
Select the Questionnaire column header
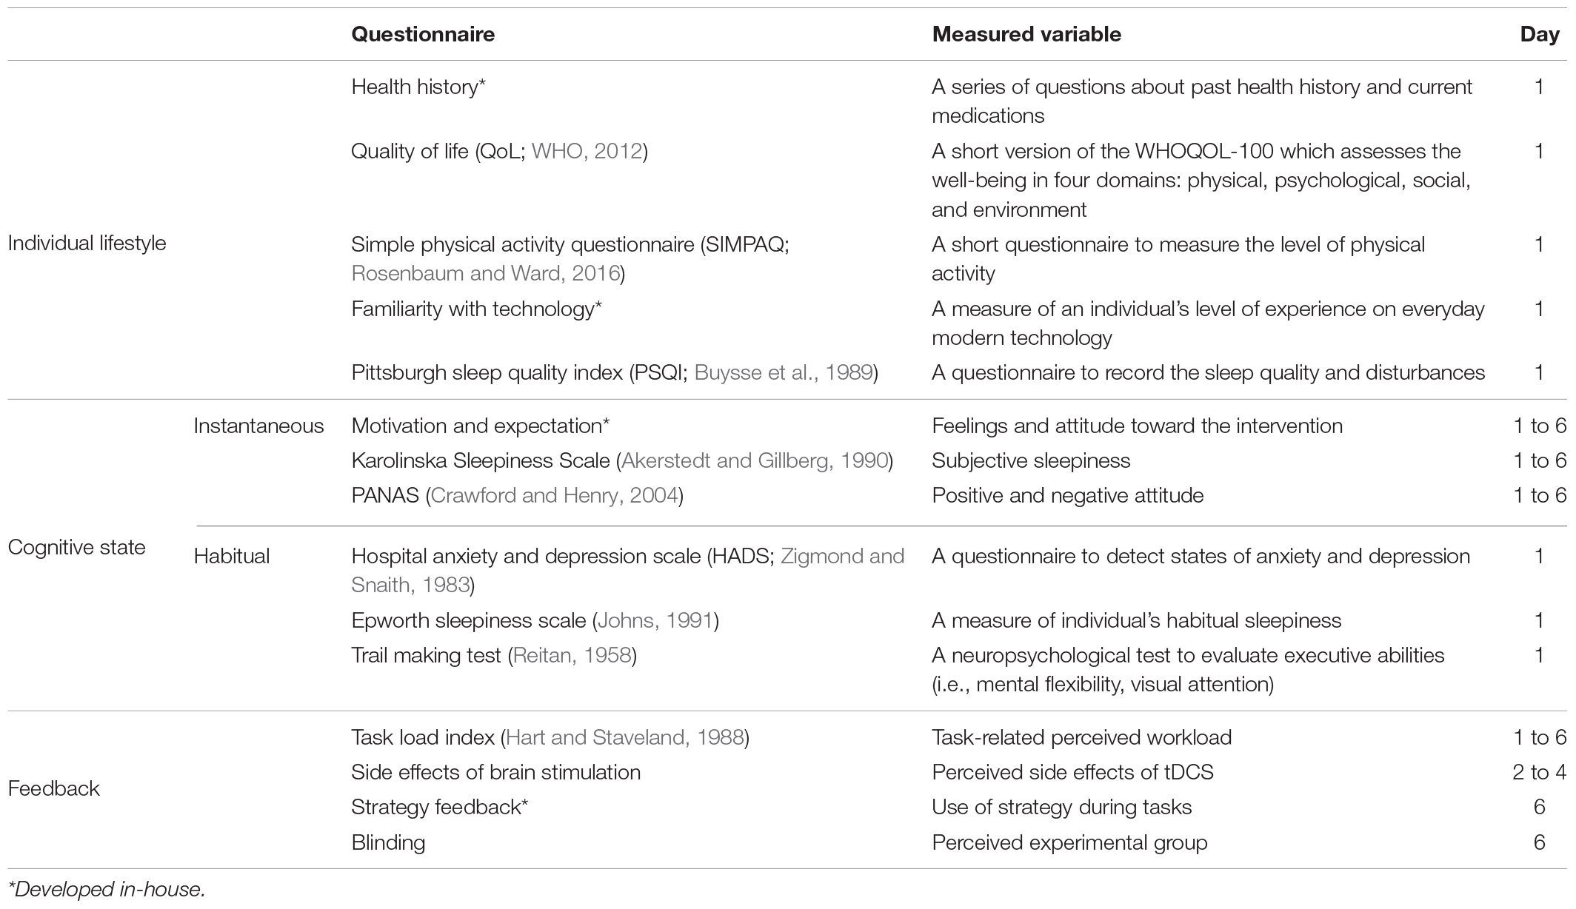pyautogui.click(x=423, y=35)
